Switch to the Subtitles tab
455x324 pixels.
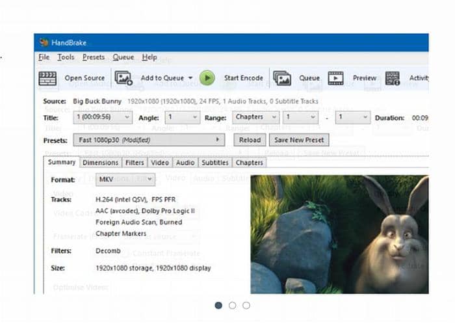pyautogui.click(x=215, y=163)
